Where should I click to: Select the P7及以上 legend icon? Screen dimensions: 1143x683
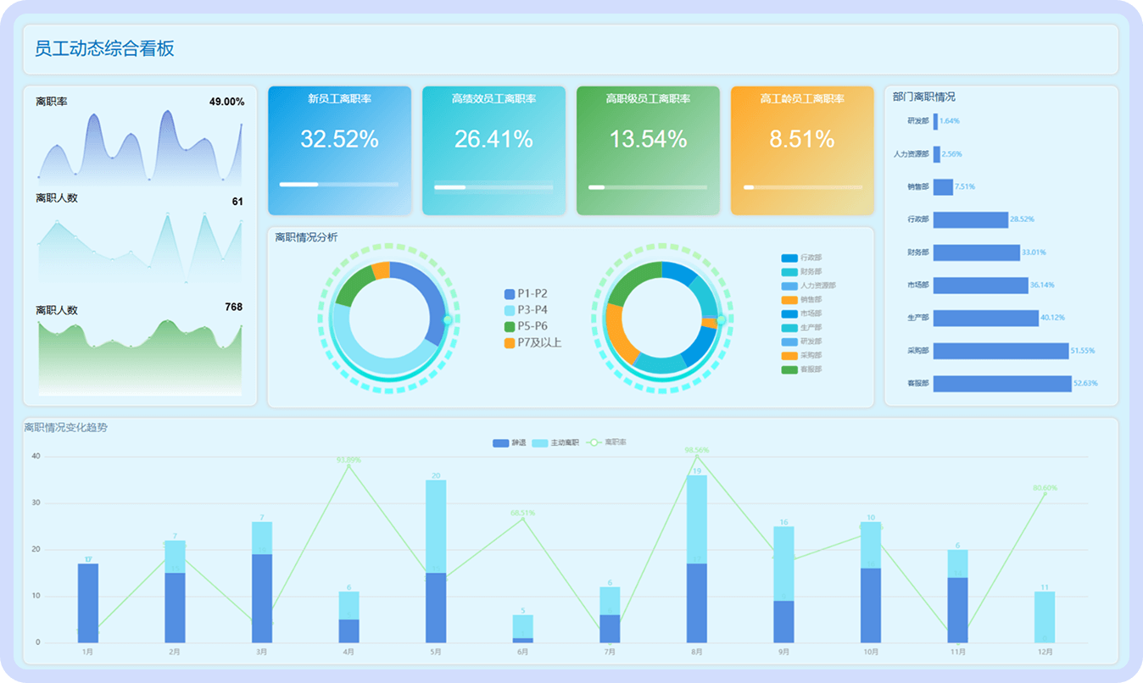[x=510, y=343]
